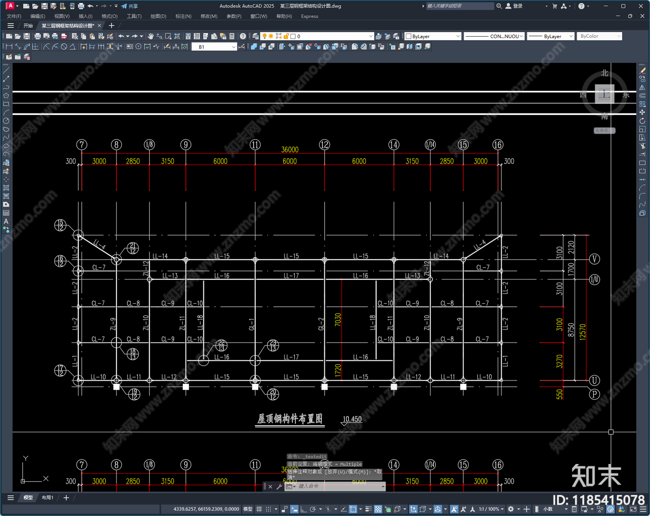Screen dimensions: 650x516
Task: Select the Hatch tool in draw toolbar
Action: pyautogui.click(x=6, y=188)
